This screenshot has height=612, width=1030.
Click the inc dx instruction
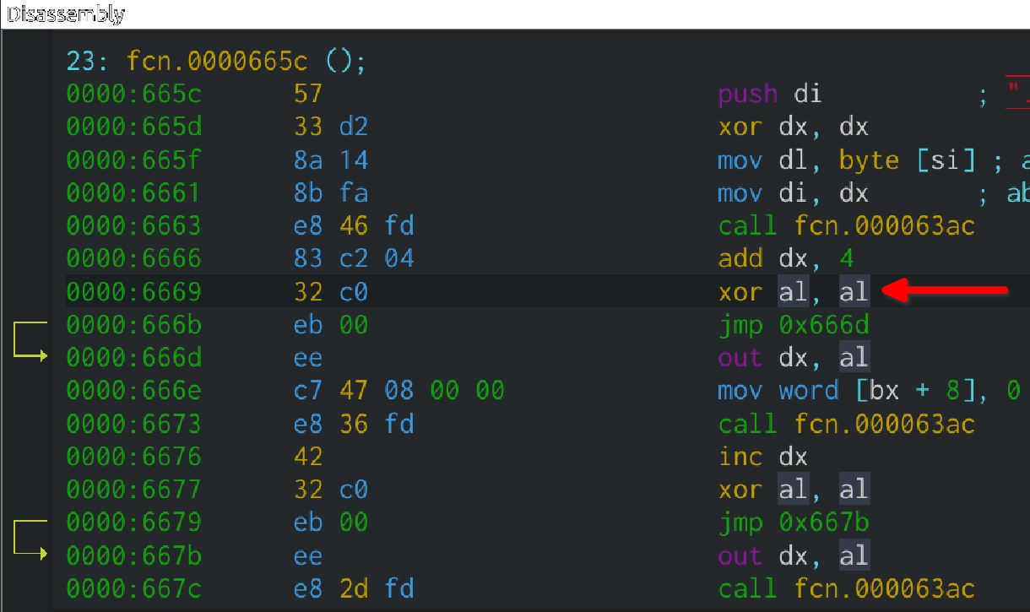(762, 457)
